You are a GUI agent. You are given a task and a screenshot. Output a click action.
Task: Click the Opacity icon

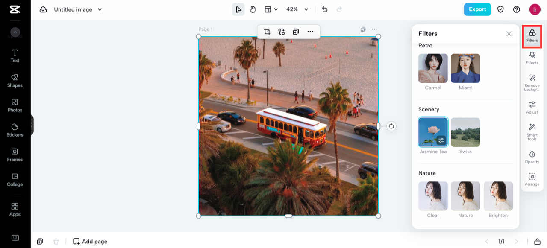click(532, 157)
